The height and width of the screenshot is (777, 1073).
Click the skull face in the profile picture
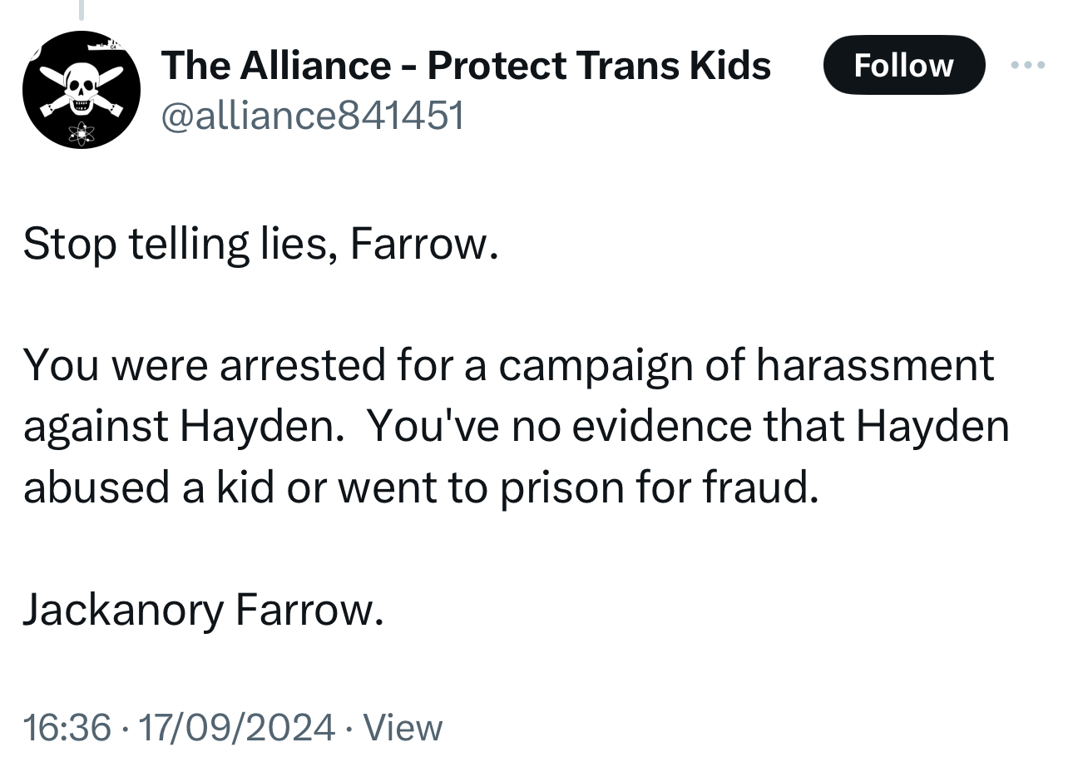(x=80, y=84)
